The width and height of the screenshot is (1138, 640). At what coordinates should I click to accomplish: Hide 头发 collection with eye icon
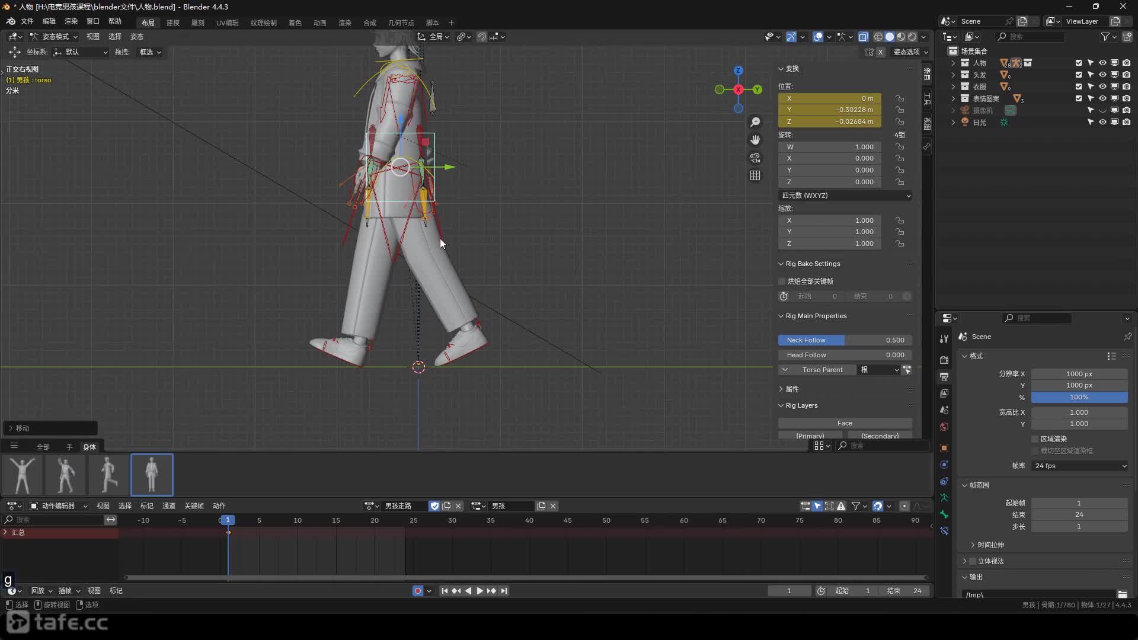click(1102, 75)
